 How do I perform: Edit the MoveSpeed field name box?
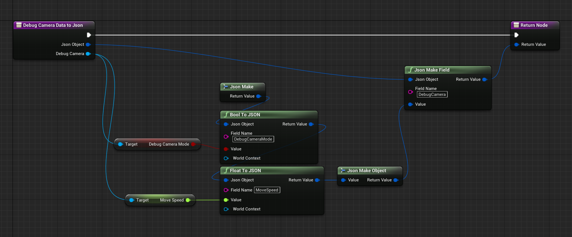(267, 190)
